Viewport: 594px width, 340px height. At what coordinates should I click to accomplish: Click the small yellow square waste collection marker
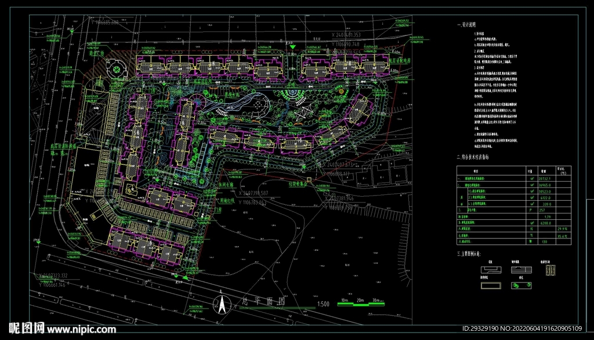(x=309, y=179)
